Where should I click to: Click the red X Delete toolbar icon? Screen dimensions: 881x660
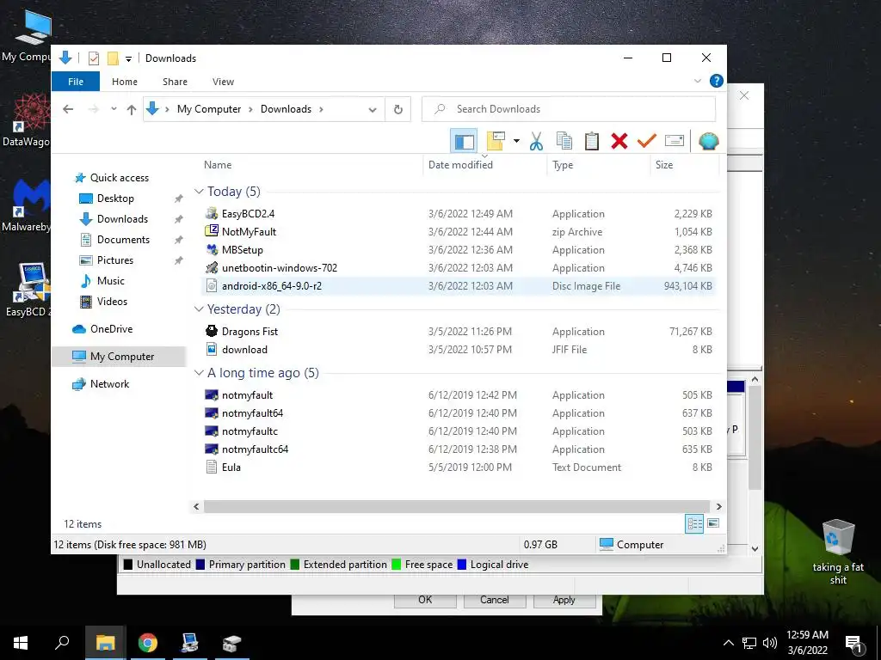tap(619, 141)
